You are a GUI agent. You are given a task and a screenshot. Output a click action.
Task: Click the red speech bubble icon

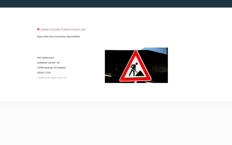tap(38, 29)
